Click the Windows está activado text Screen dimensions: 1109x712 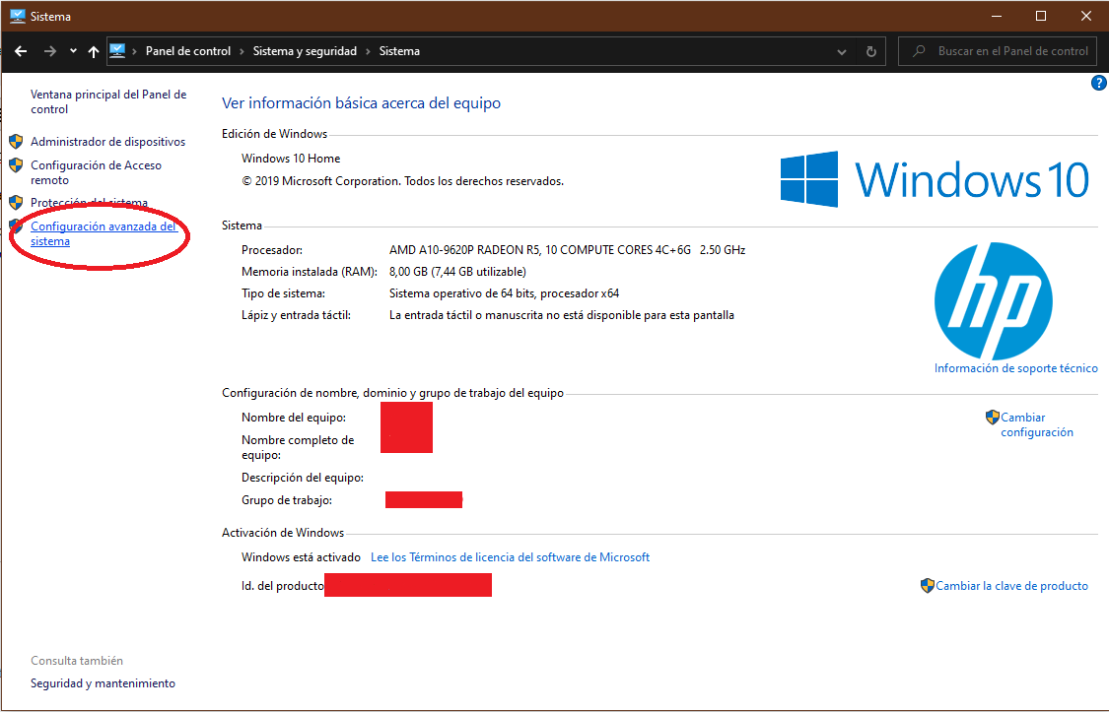(x=301, y=557)
